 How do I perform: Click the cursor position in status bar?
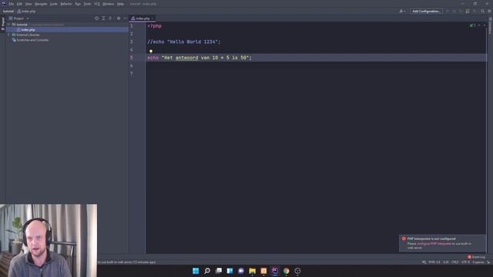(x=446, y=262)
